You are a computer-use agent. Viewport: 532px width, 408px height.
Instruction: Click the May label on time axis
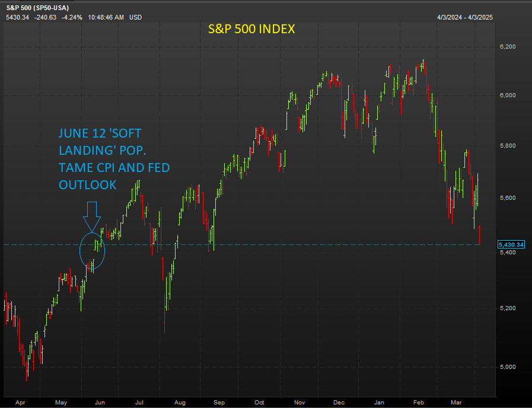point(61,403)
